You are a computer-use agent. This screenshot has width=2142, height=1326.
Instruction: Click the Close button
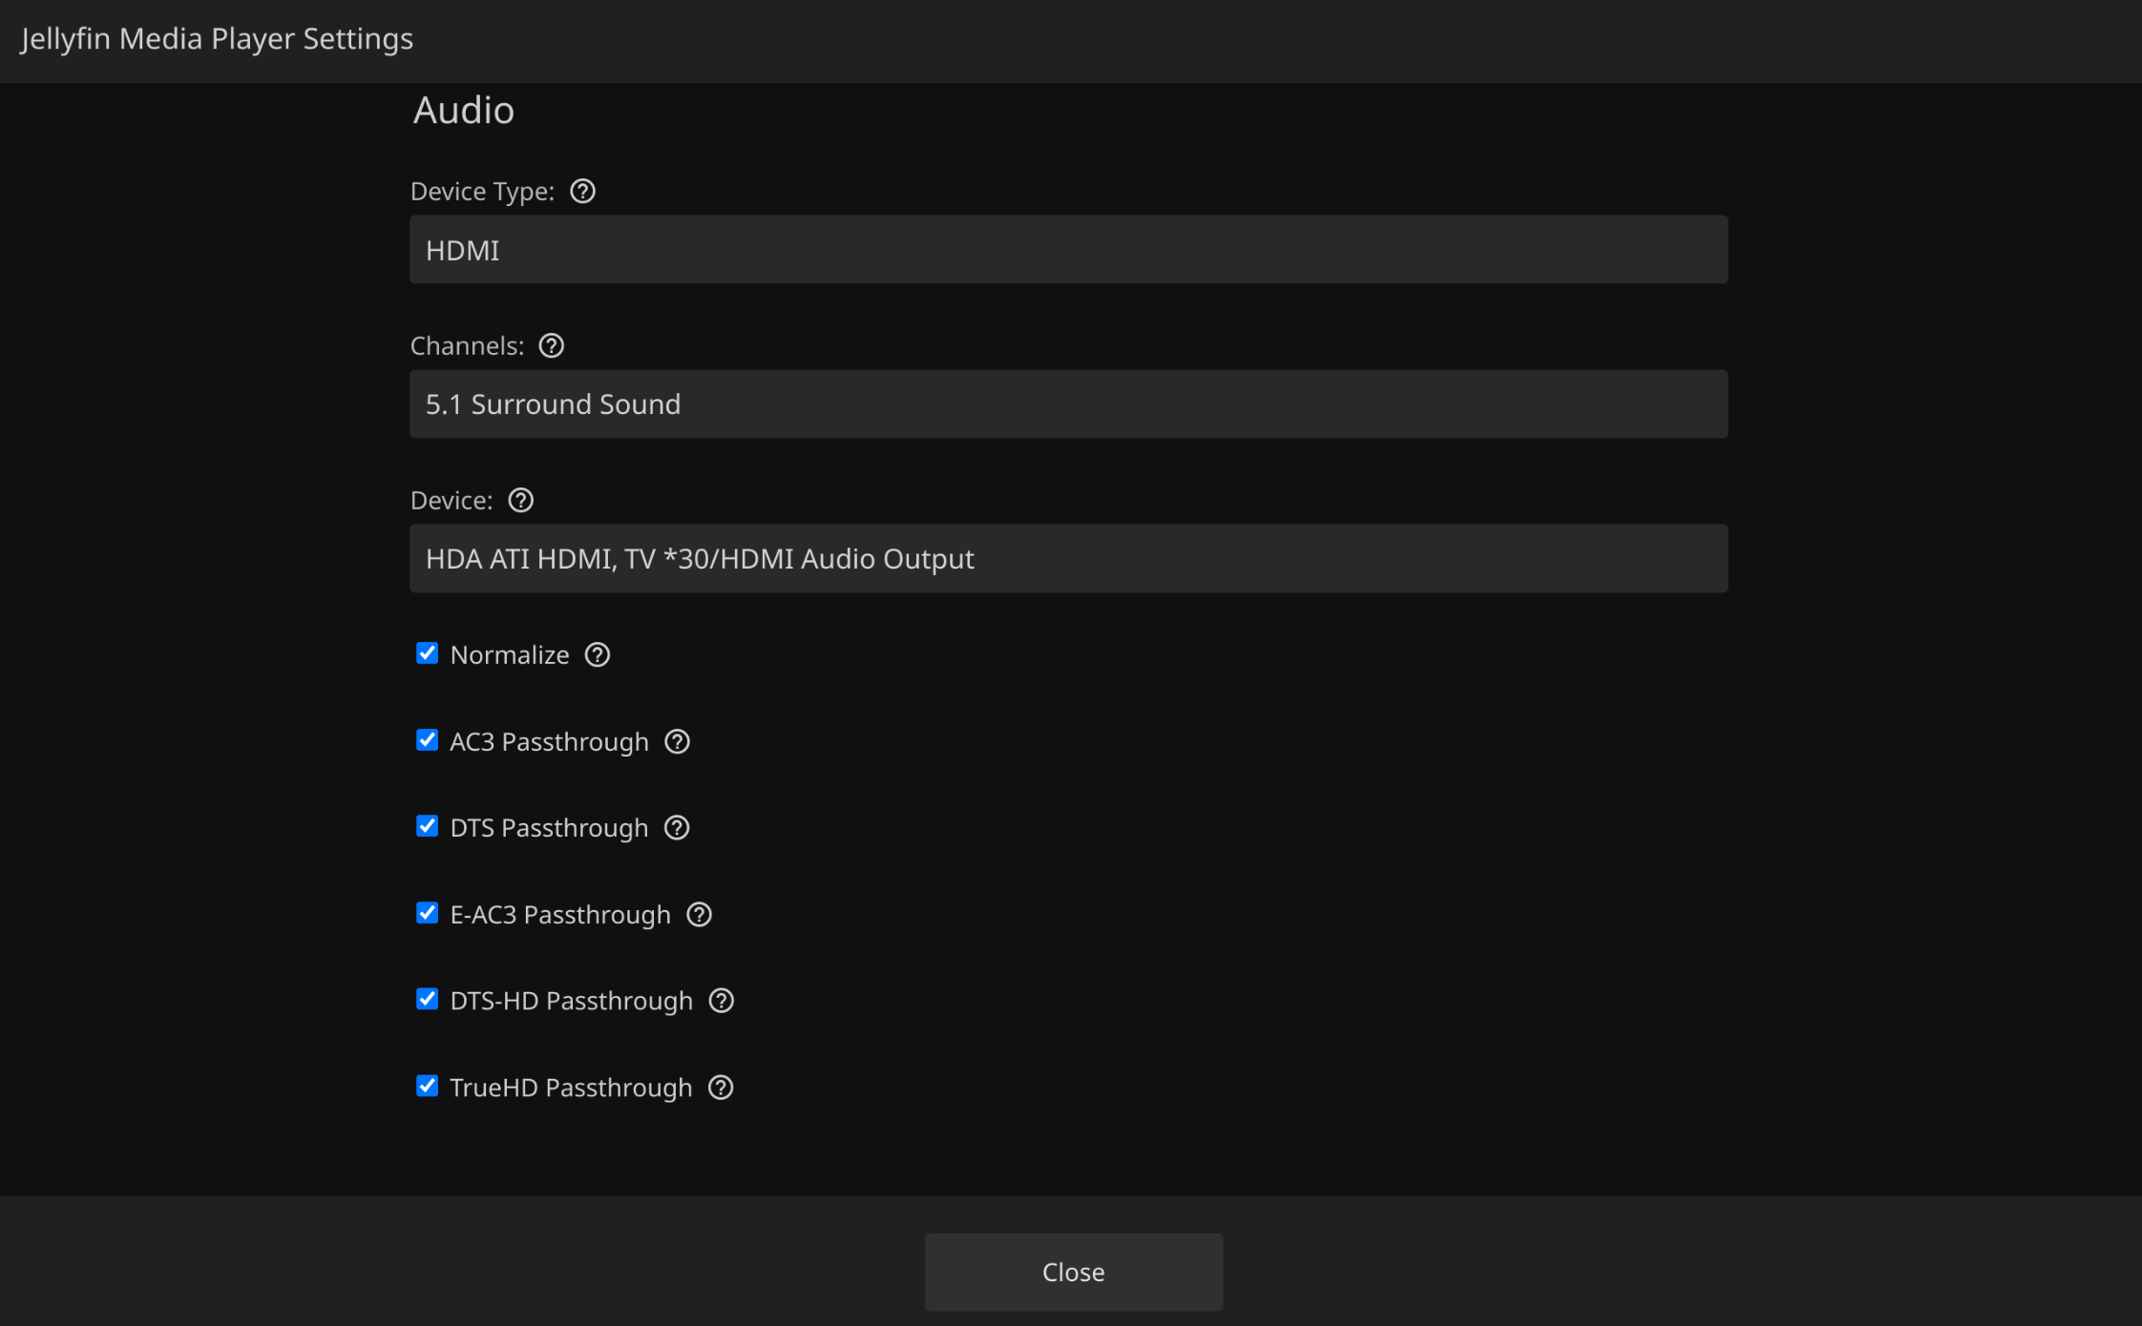point(1073,1272)
